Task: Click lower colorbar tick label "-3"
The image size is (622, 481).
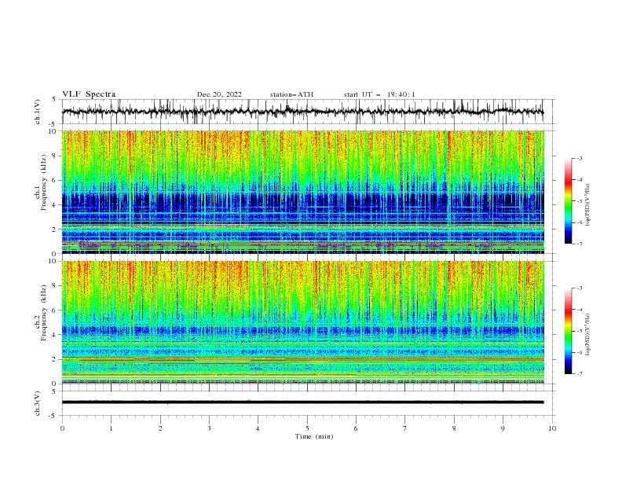Action: (x=579, y=288)
